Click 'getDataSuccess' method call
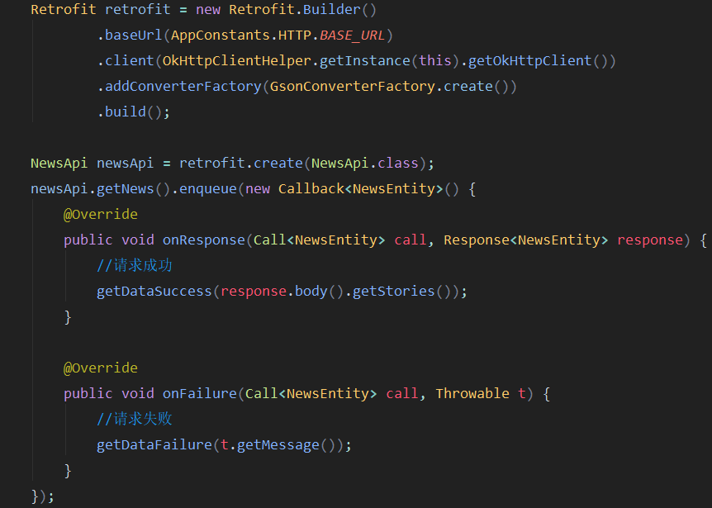This screenshot has height=508, width=712. (x=154, y=291)
